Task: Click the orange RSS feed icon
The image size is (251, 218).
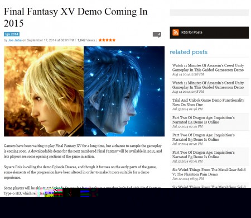Action: point(176,32)
